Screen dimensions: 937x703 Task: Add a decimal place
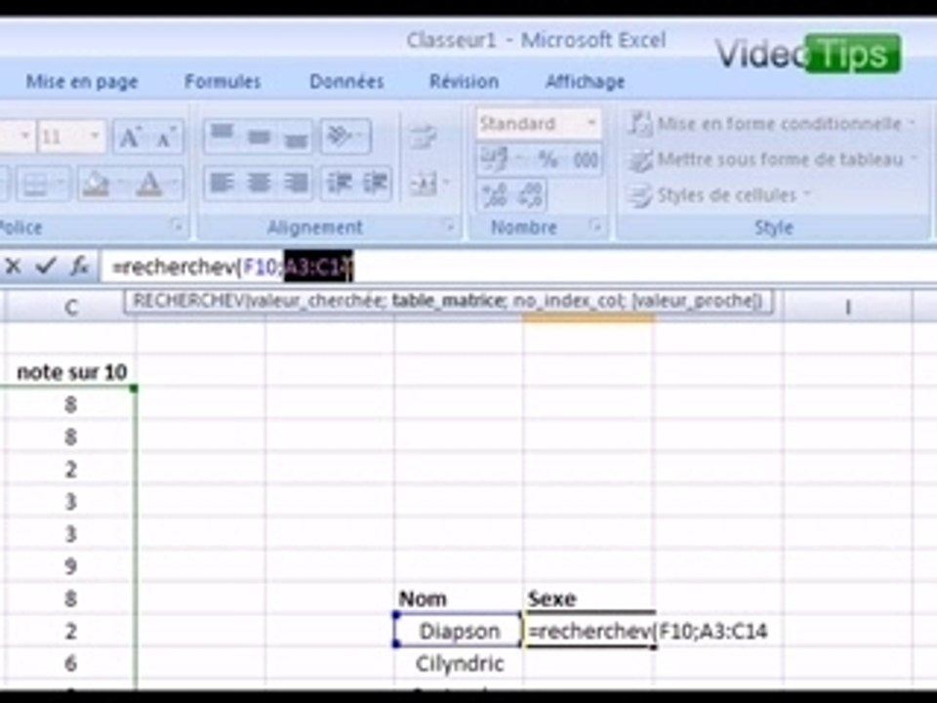[495, 195]
